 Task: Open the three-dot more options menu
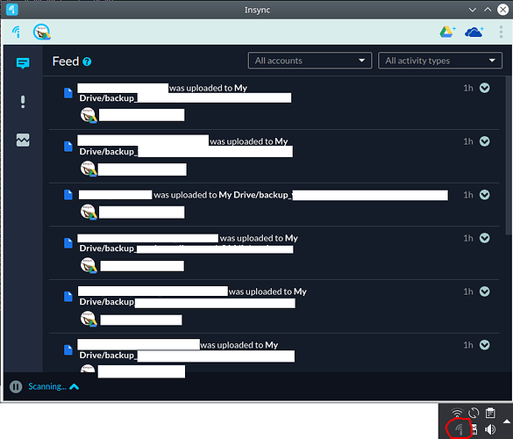(501, 32)
